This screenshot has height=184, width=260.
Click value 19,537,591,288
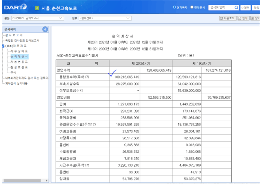pyautogui.click(x=128, y=124)
